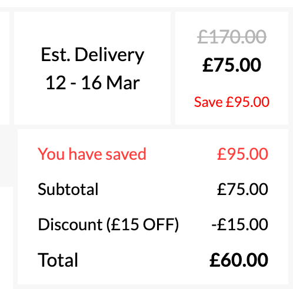This screenshot has width=293, height=289.
Task: Click the estimated delivery card
Action: point(92,68)
